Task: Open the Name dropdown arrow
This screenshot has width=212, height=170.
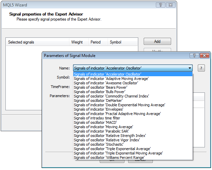Action: [190, 68]
